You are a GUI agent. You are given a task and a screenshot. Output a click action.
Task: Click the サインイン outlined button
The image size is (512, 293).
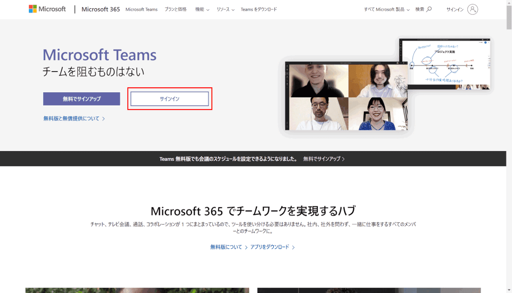[x=170, y=99]
